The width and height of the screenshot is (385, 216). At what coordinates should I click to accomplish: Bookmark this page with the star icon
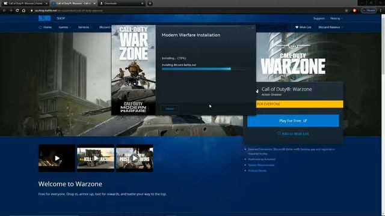click(x=346, y=11)
